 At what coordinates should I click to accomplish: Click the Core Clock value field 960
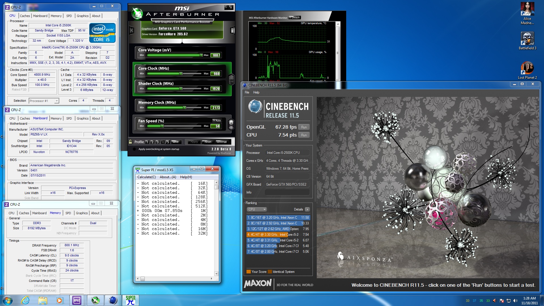pyautogui.click(x=216, y=74)
